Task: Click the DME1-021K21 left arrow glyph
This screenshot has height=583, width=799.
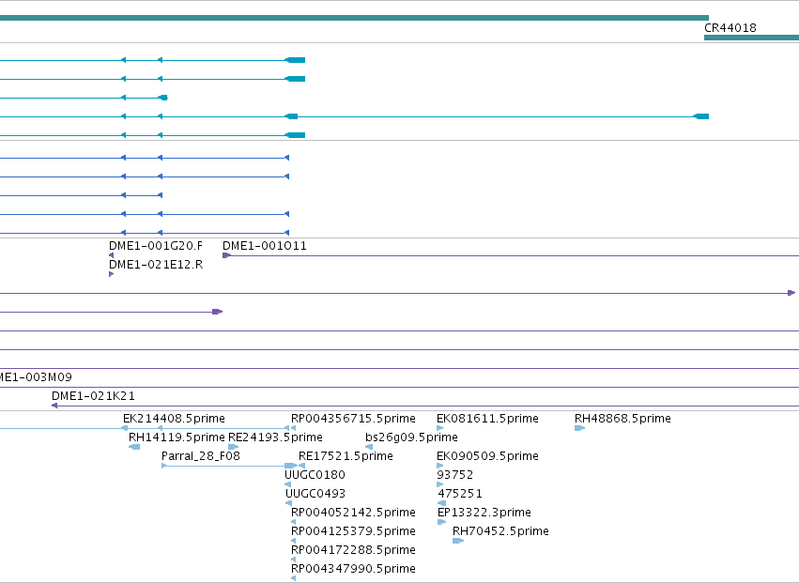Action: click(x=54, y=406)
